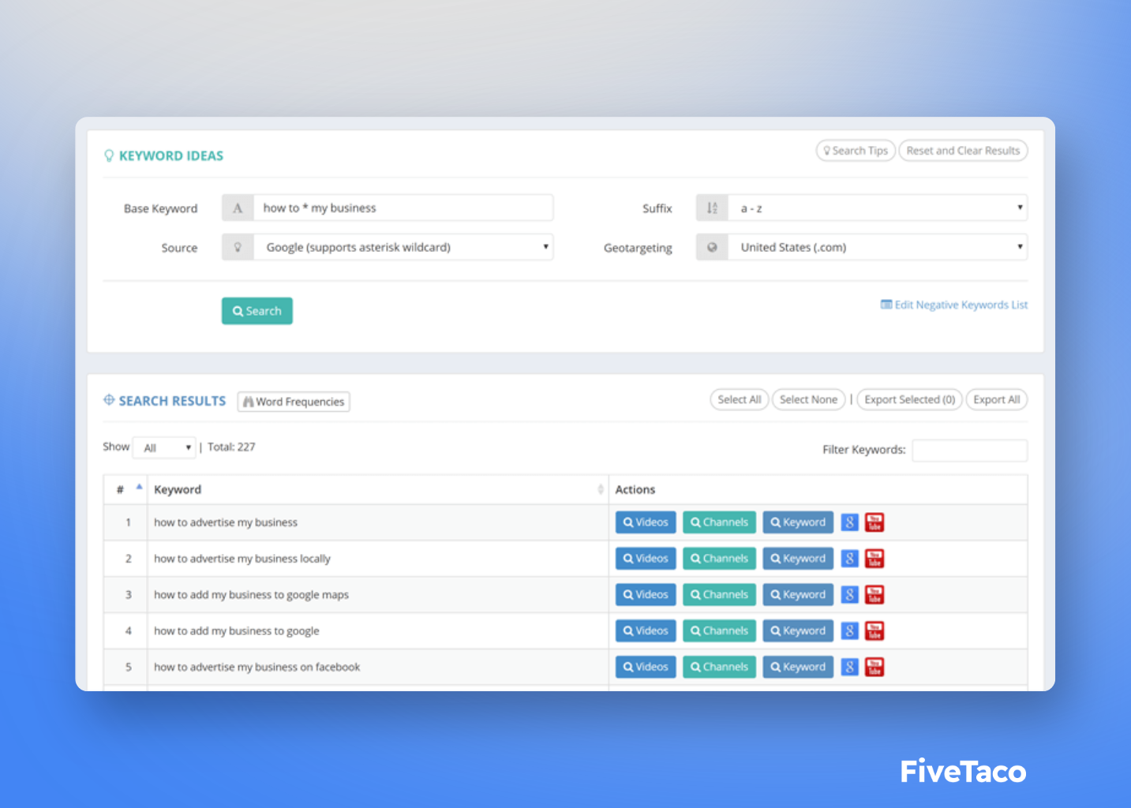Click the crosshair icon next to Search Results

[109, 400]
